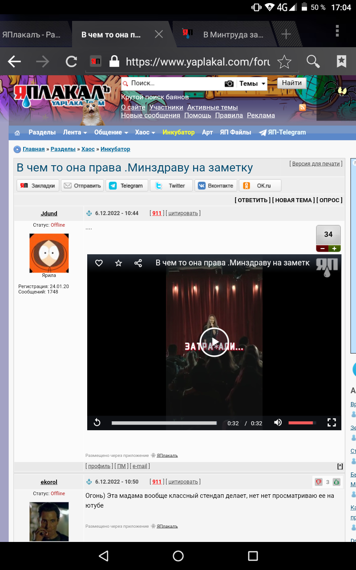The image size is (356, 570).
Task: Click the 'НОВАЯ ТЕМА' link
Action: tap(295, 200)
